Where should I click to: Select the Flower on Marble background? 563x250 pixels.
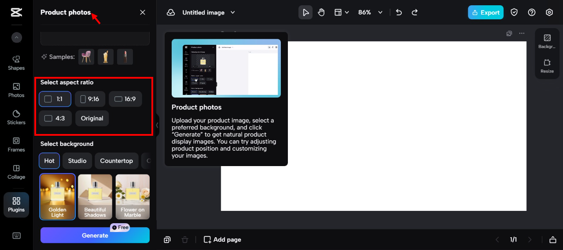[132, 196]
